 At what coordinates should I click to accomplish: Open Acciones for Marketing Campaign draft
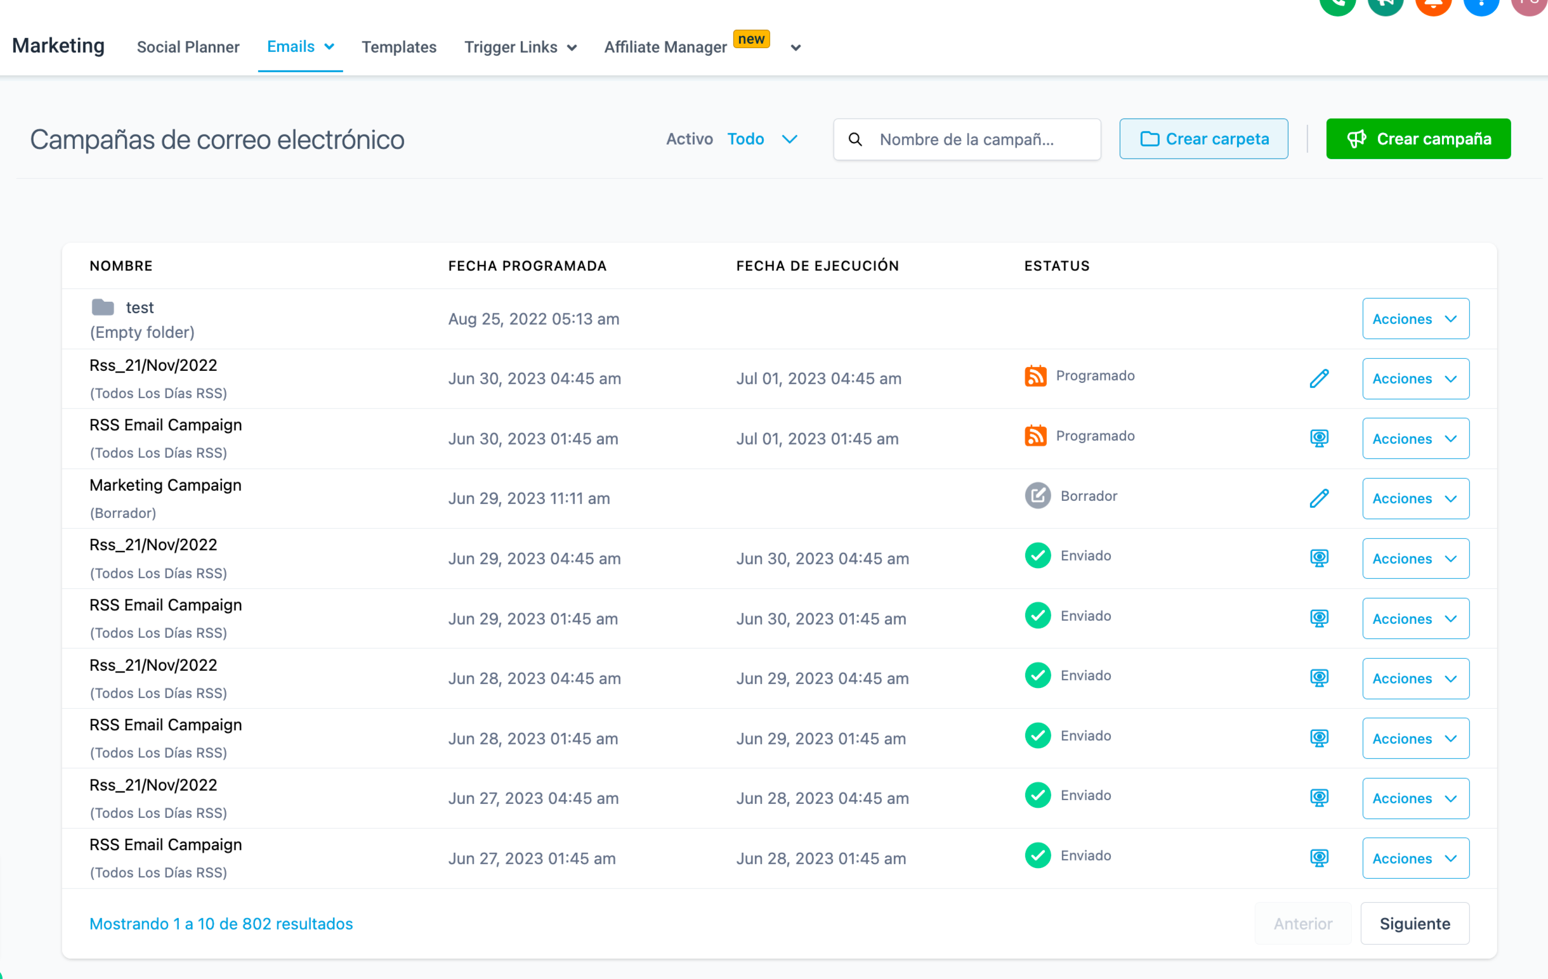1415,498
